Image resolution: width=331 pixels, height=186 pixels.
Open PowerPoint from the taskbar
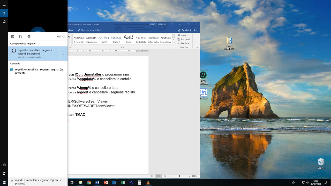106,182
